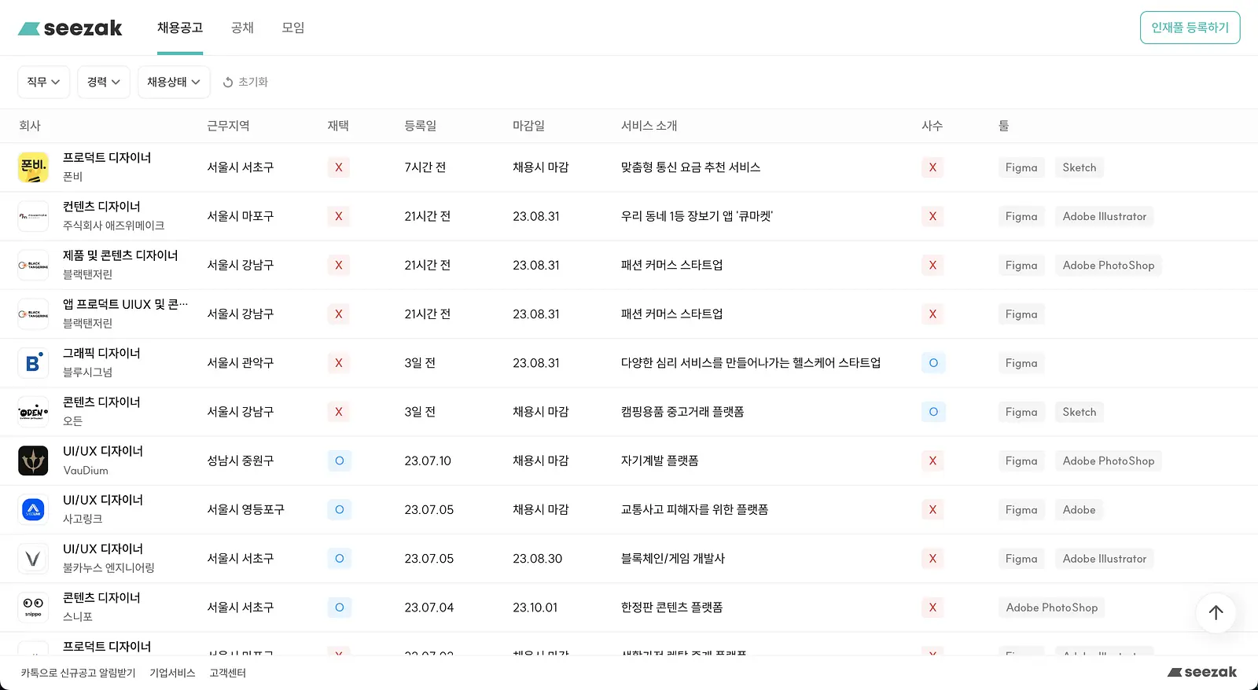
Task: Click the scroll-to-top arrow button
Action: [x=1216, y=612]
